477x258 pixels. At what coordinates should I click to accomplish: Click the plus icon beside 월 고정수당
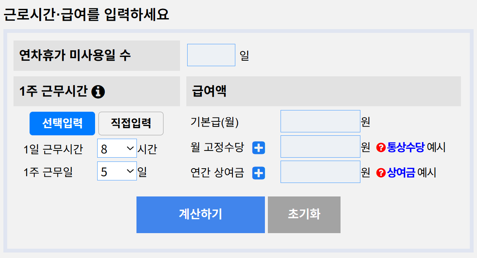[258, 148]
